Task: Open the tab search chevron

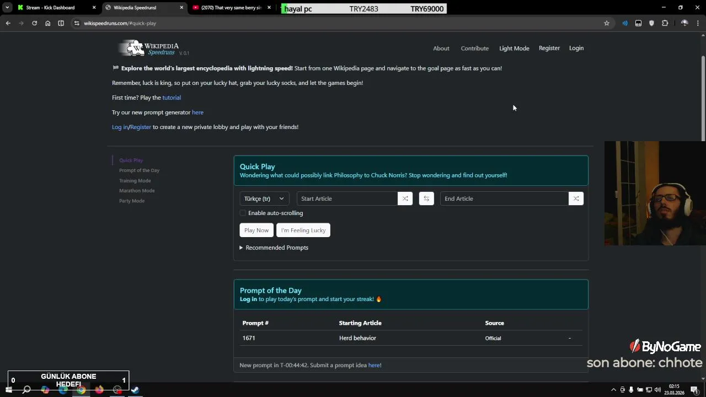Action: click(x=7, y=8)
